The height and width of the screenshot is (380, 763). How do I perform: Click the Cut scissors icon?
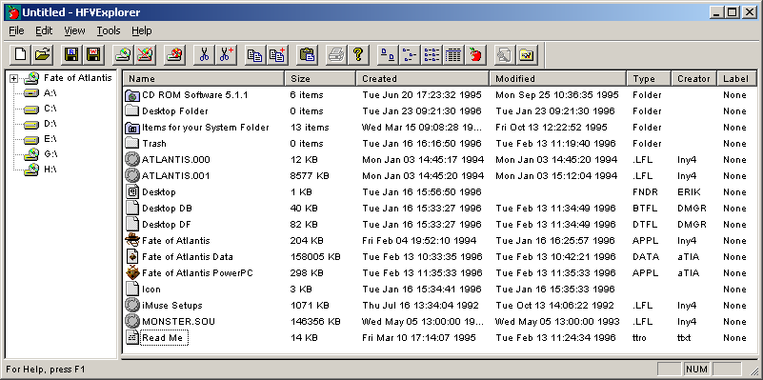[204, 54]
